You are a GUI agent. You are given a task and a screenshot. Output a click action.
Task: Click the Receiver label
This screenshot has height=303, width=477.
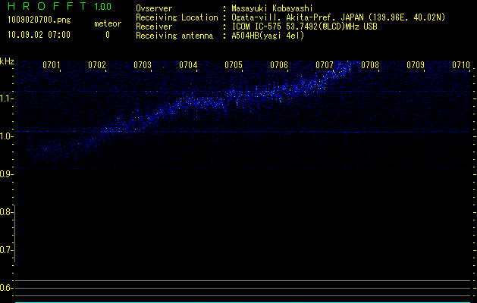pyautogui.click(x=154, y=27)
